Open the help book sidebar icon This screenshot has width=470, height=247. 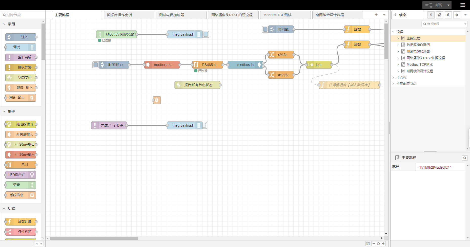pyautogui.click(x=440, y=15)
